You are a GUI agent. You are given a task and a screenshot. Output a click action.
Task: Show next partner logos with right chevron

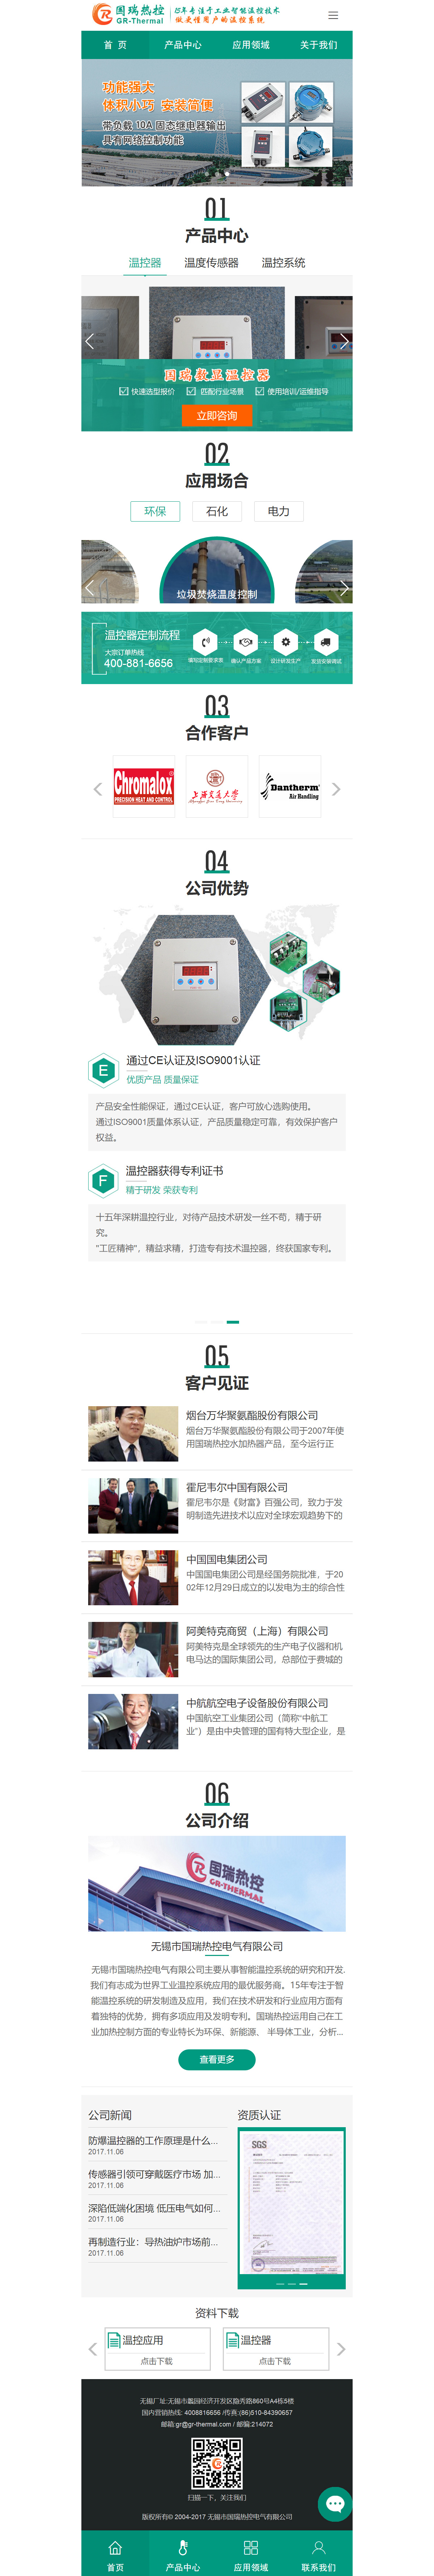(x=336, y=789)
